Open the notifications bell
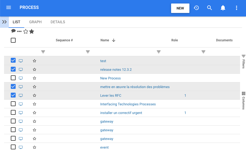The image size is (246, 151). tap(223, 8)
